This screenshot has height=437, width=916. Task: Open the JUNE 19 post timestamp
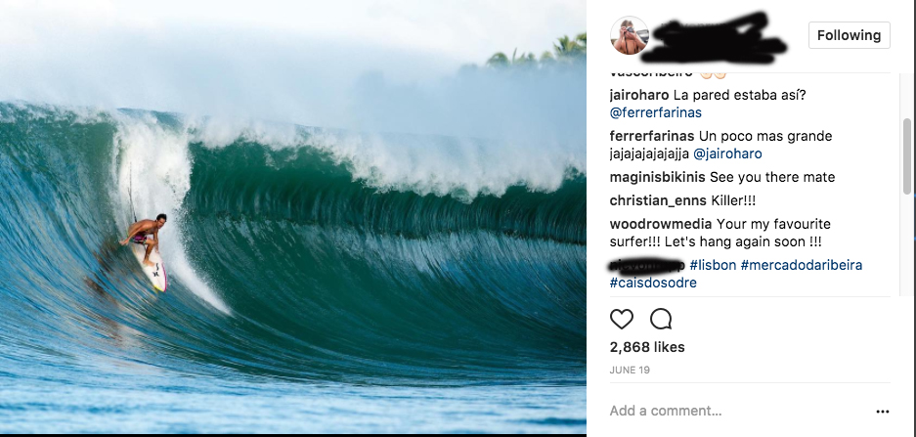point(630,370)
